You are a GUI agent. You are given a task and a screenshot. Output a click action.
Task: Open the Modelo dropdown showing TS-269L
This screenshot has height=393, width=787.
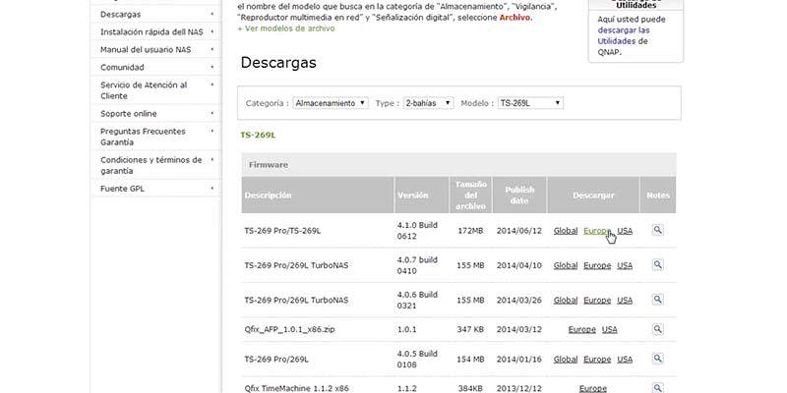click(x=530, y=103)
